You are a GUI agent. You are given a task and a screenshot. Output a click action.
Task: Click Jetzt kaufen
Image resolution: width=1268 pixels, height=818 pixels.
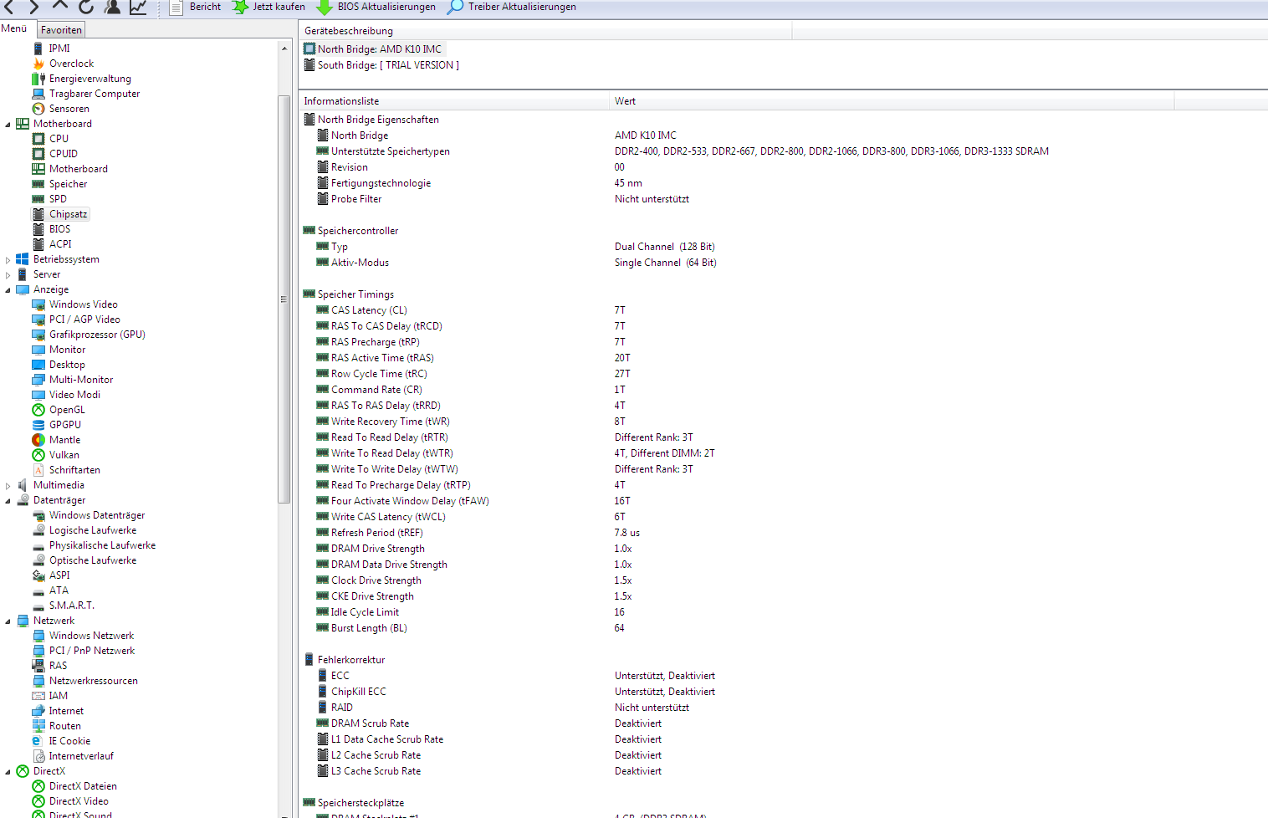[268, 7]
